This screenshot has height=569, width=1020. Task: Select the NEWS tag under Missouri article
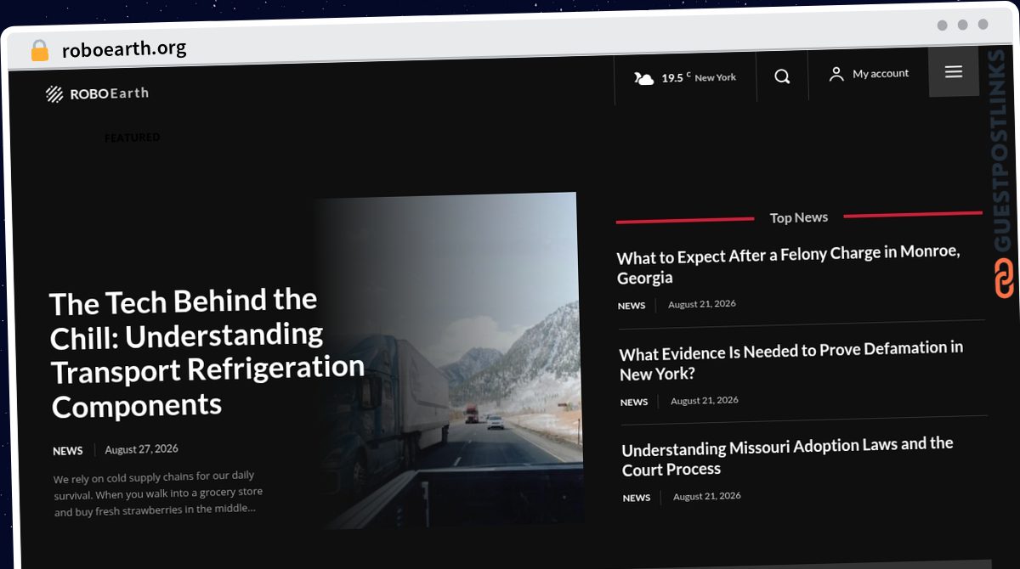point(637,498)
